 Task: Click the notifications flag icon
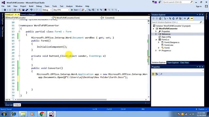(154, 2)
